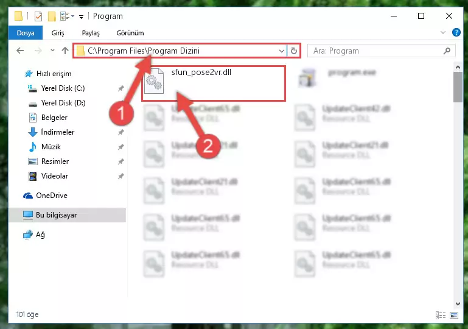Open Resimler folder in sidebar
Screen dimensions: 468x329
(x=55, y=161)
